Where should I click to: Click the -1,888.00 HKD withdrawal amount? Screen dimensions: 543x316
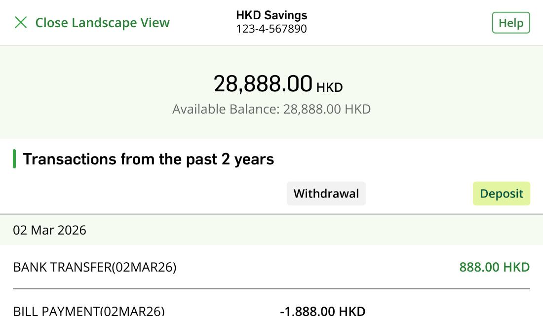point(322,311)
